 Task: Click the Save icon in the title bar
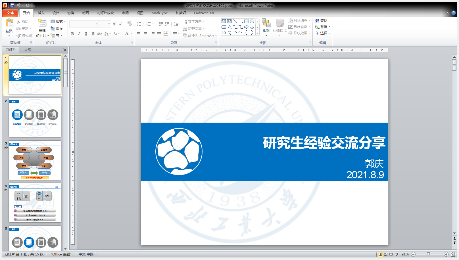12,5
